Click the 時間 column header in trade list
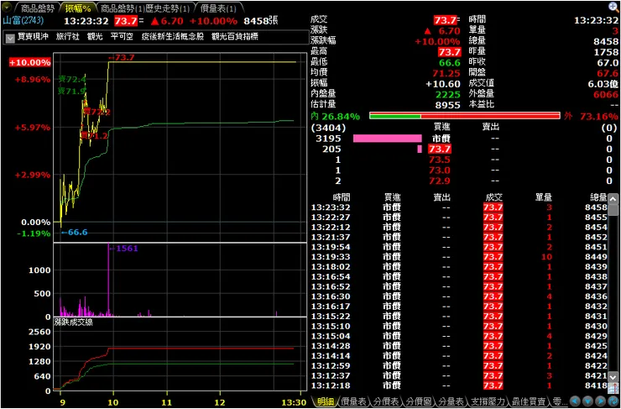This screenshot has height=409, width=621. (342, 197)
